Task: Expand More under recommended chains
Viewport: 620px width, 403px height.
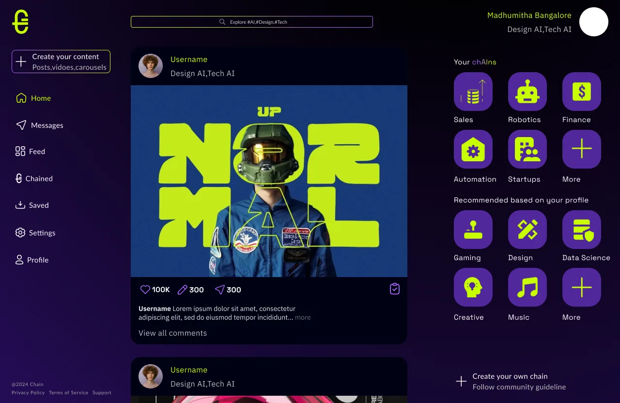Action: [581, 287]
